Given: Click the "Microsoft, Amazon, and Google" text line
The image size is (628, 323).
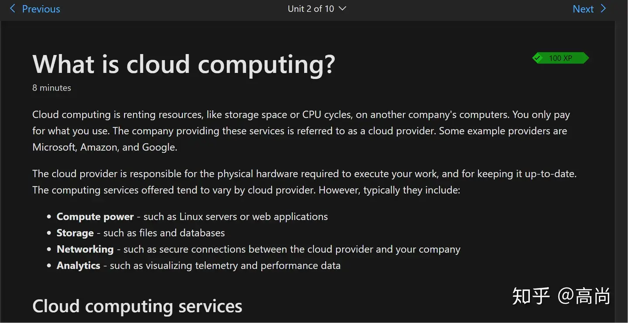Looking at the screenshot, I should (105, 147).
